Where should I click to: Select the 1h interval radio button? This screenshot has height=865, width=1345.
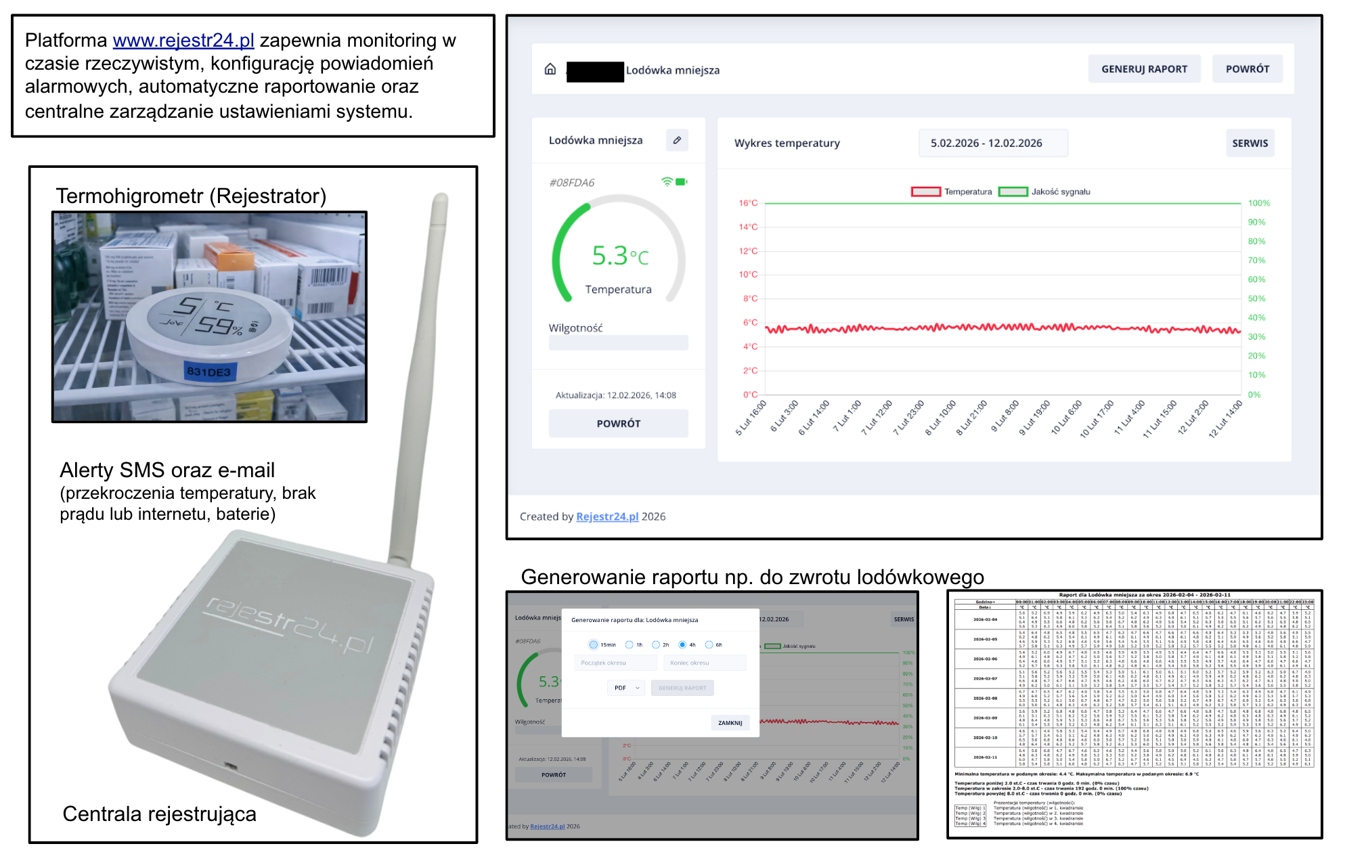point(630,644)
